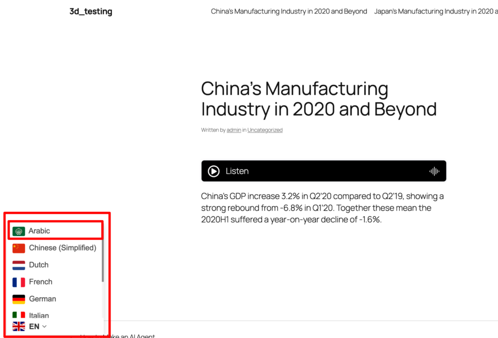498x338 pixels.
Task: Click the 3d_testing site title
Action: 91,12
